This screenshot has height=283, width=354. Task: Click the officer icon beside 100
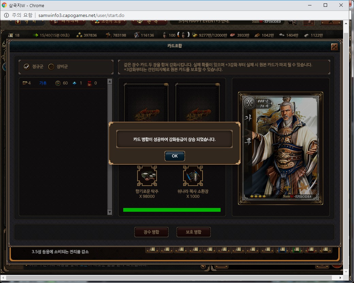[x=165, y=35]
